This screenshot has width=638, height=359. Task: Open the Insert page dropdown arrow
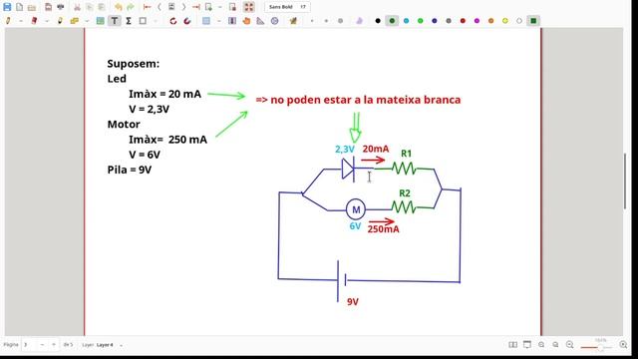tap(219, 7)
